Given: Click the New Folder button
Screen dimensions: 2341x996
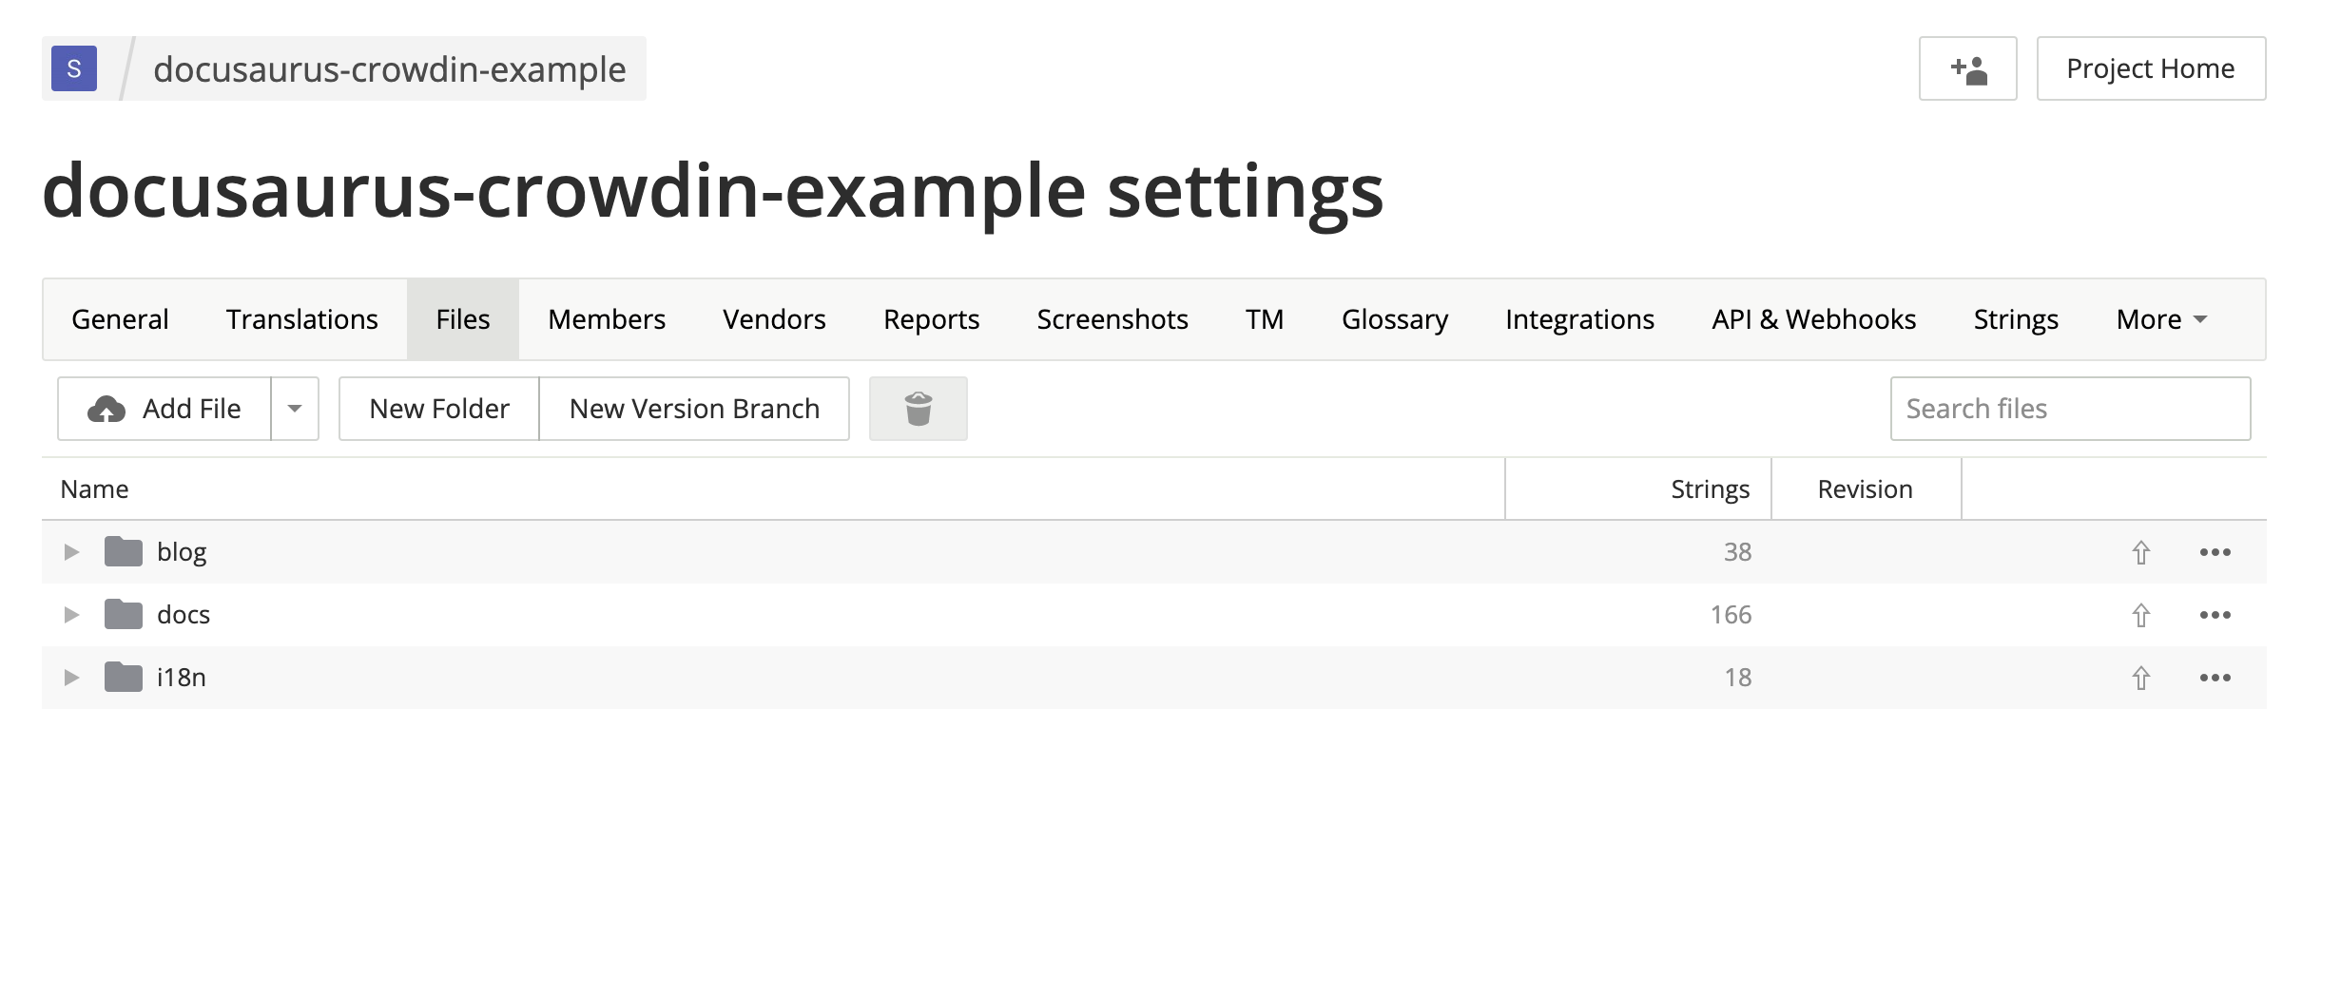Looking at the screenshot, I should 438,409.
